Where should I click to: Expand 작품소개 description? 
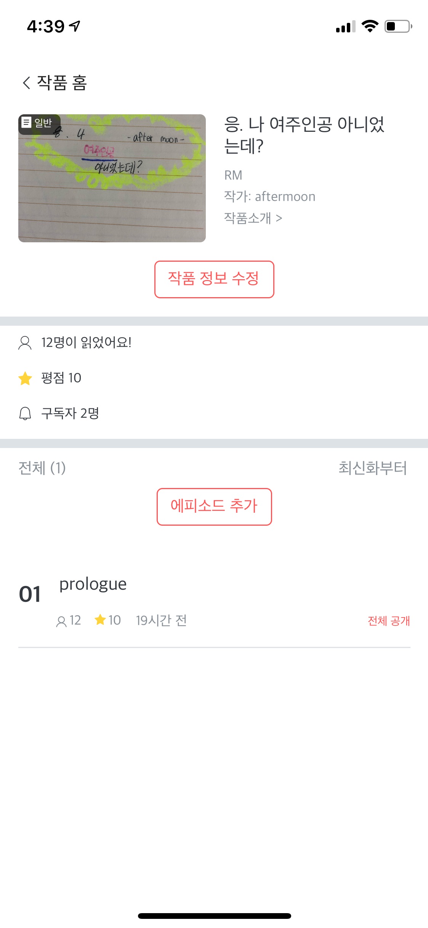(253, 218)
